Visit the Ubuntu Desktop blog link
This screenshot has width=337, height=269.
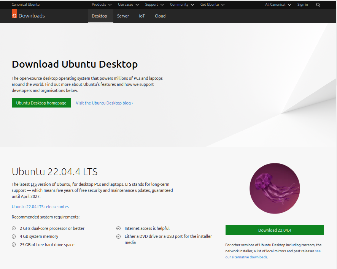[x=104, y=103]
